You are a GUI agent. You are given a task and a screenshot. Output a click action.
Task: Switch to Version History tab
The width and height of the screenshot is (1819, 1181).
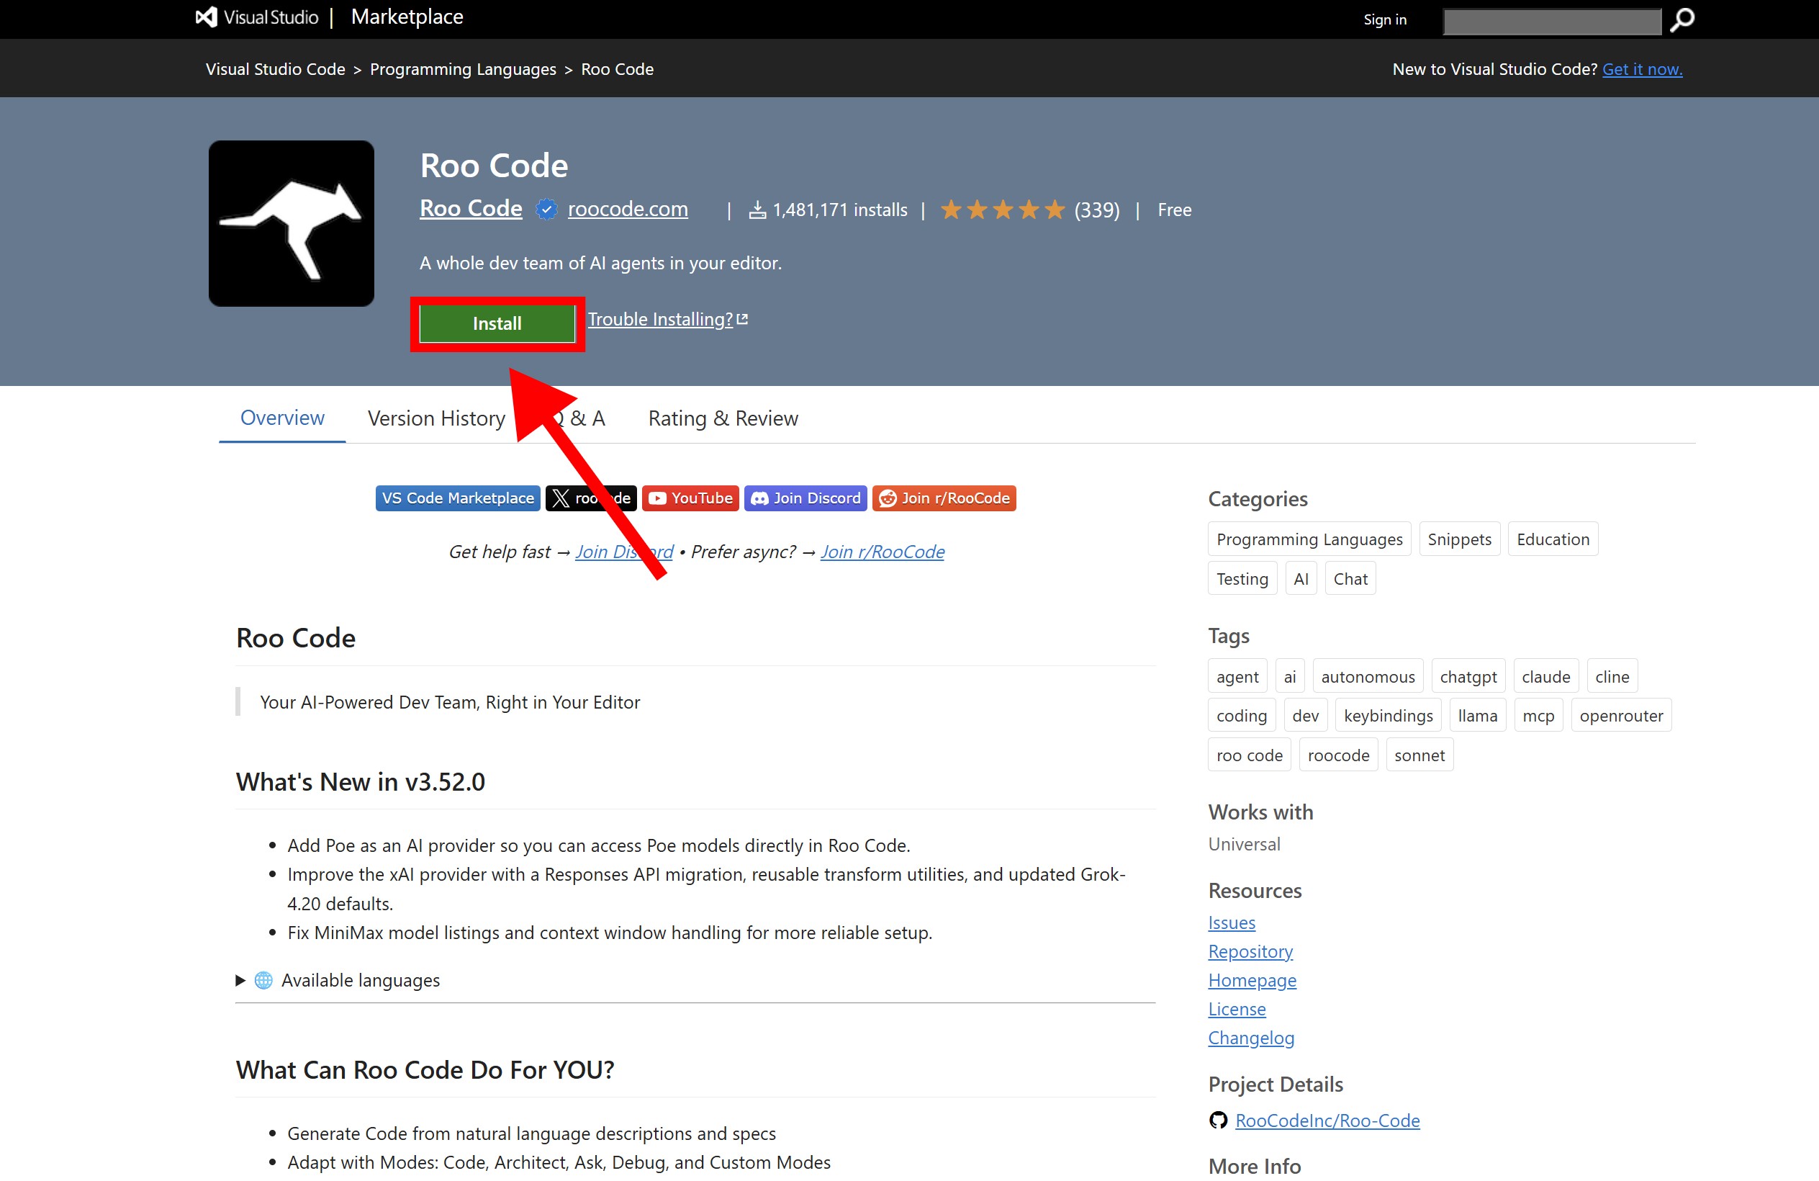click(x=435, y=418)
